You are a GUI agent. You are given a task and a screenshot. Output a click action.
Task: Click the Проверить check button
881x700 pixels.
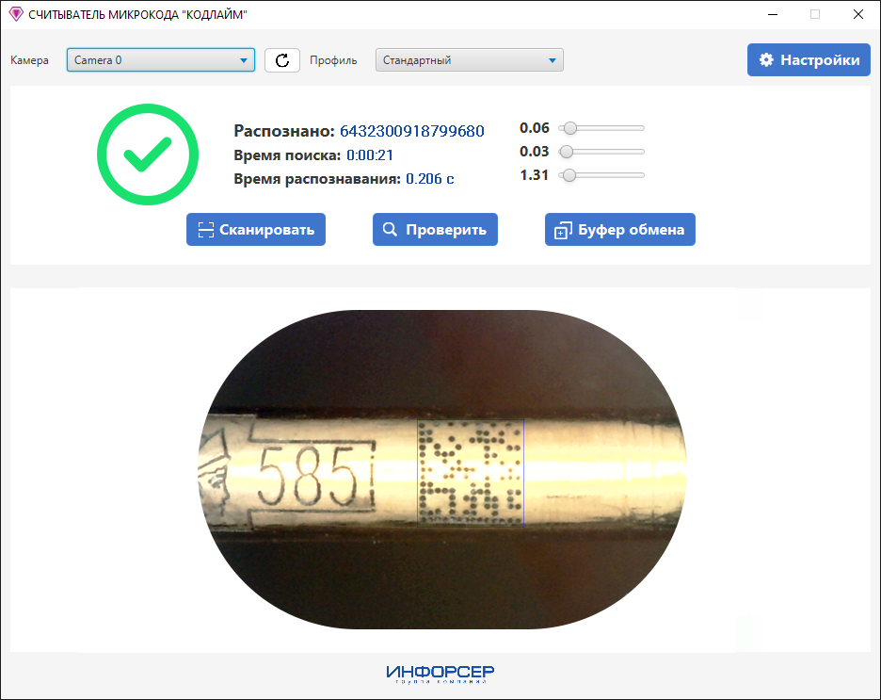(x=435, y=229)
